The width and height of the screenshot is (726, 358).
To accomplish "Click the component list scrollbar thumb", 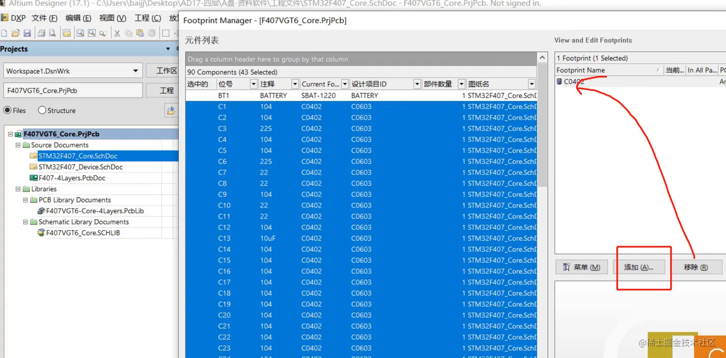I will coord(542,125).
